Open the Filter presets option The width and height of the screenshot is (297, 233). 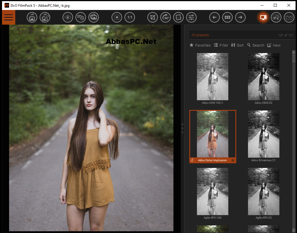[221, 45]
